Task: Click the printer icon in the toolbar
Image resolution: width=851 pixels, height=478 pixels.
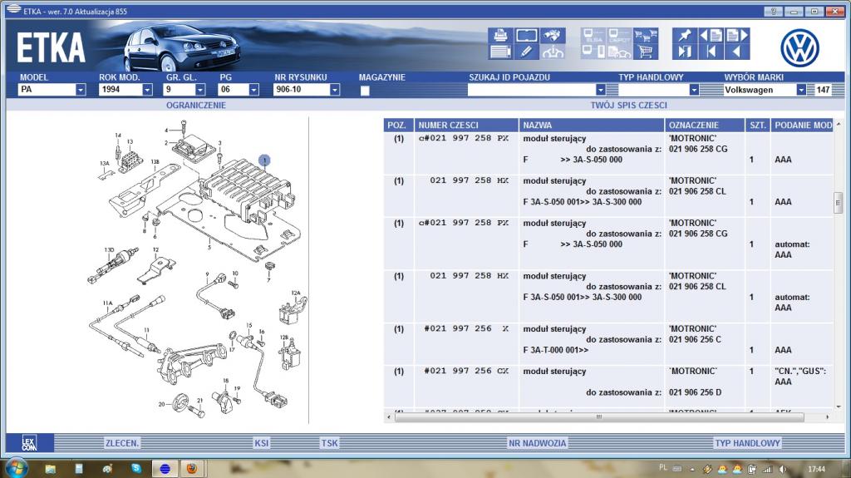Action: (x=500, y=36)
